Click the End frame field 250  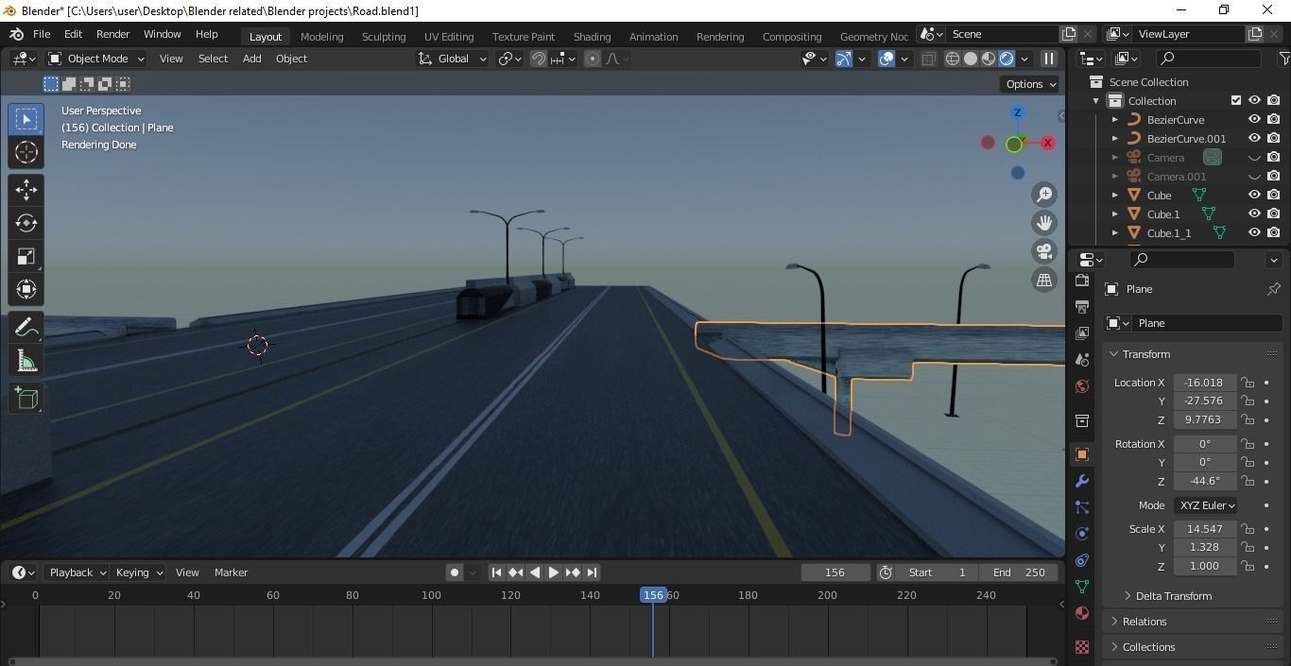1019,572
